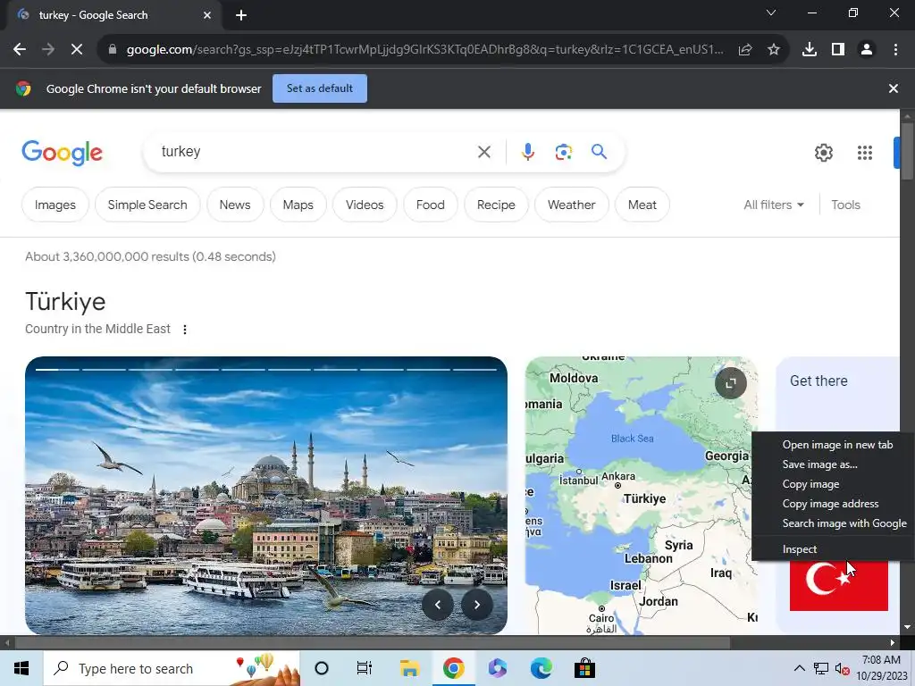Click the Google logo
Image resolution: width=915 pixels, height=686 pixels.
tap(62, 153)
